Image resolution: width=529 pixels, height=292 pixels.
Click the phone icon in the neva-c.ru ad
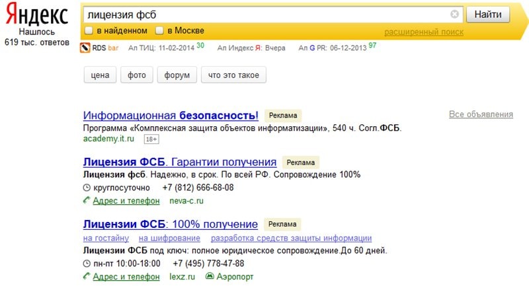click(x=87, y=200)
